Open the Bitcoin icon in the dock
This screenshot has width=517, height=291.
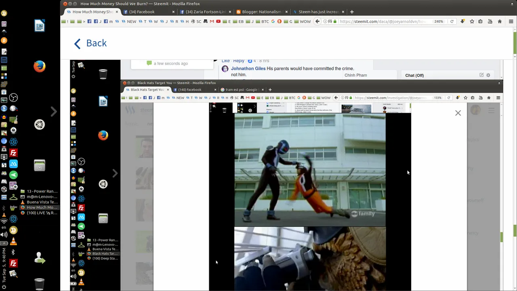(x=4, y=40)
